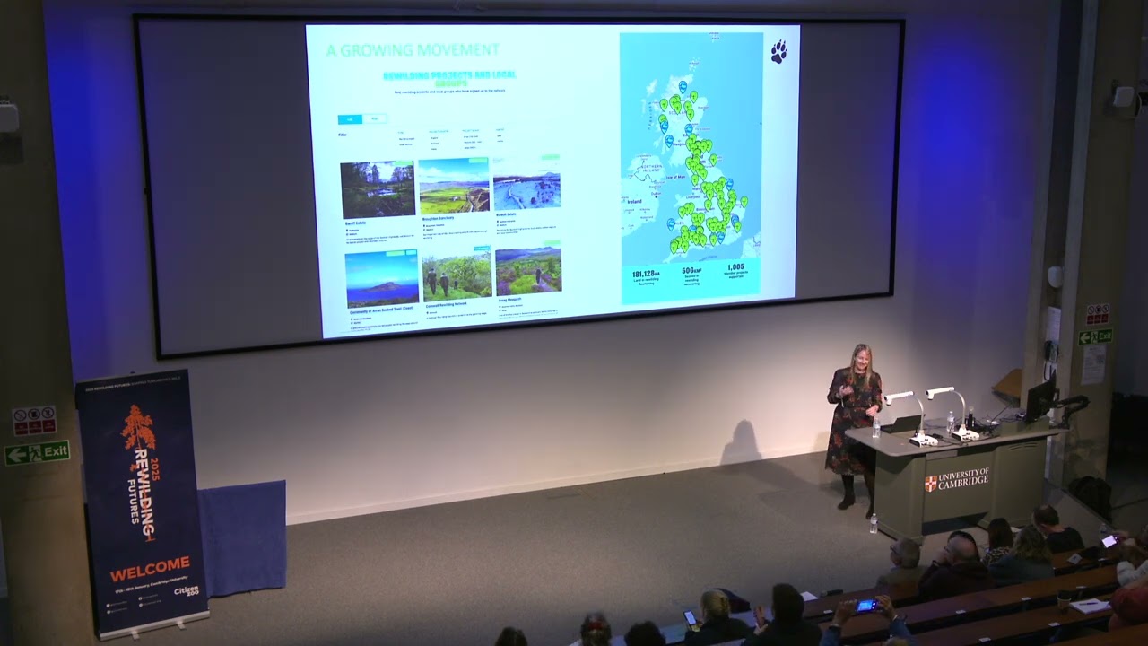Click the 'Citizen Zoo' logo on banner

186,592
